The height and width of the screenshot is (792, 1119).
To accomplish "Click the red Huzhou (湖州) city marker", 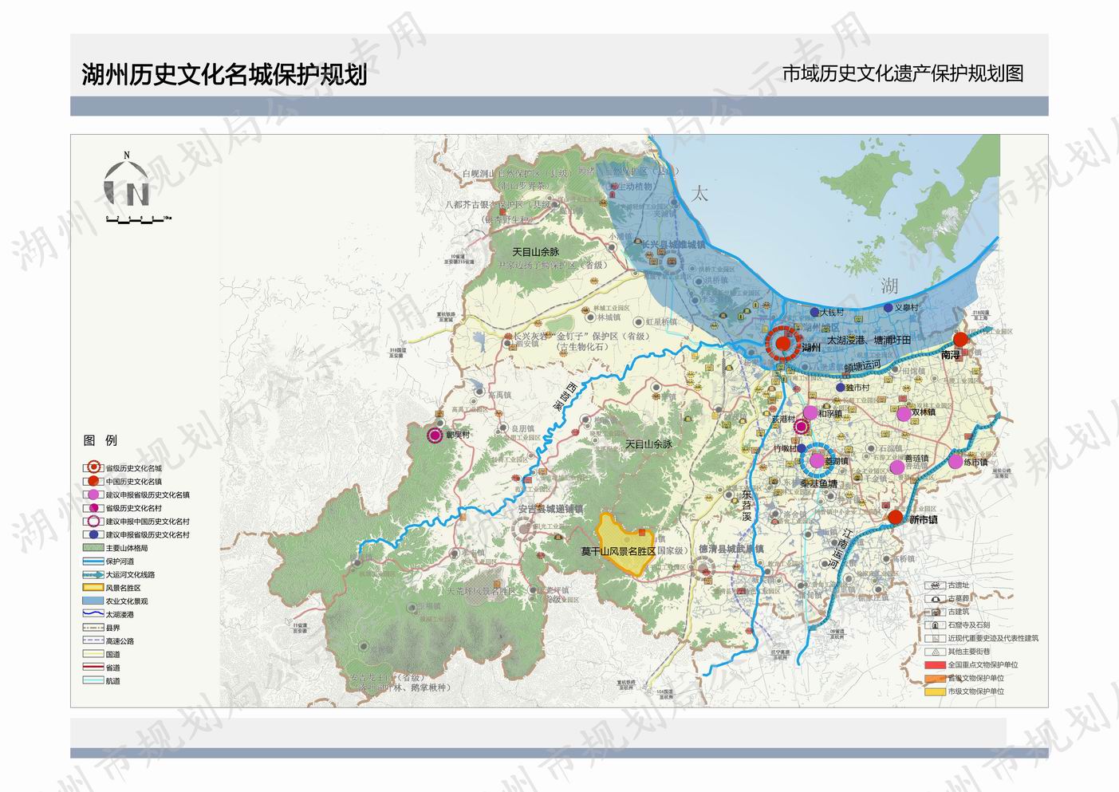I will (783, 344).
